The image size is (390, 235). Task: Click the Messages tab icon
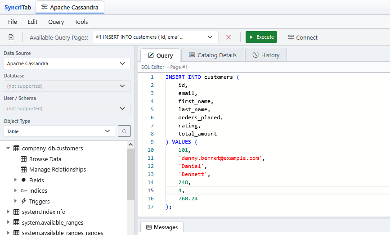pyautogui.click(x=149, y=227)
